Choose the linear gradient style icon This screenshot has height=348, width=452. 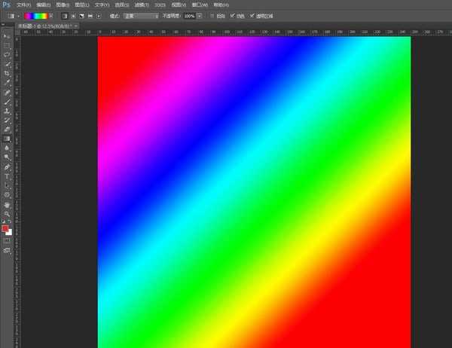(64, 15)
